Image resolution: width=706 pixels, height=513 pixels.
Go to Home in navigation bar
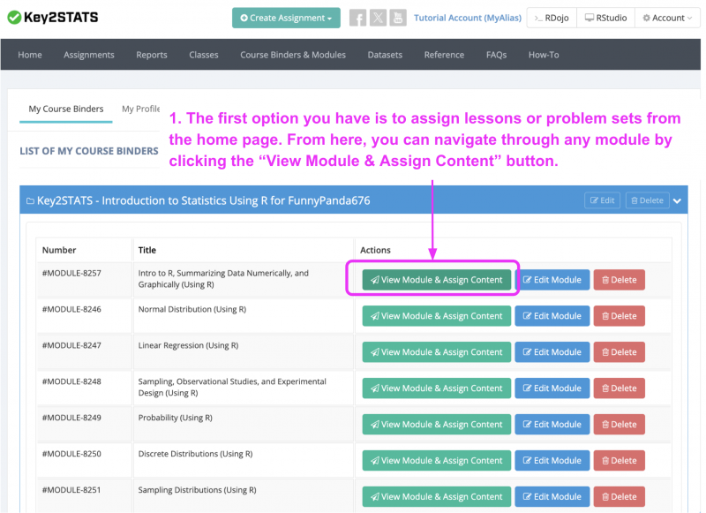(30, 55)
